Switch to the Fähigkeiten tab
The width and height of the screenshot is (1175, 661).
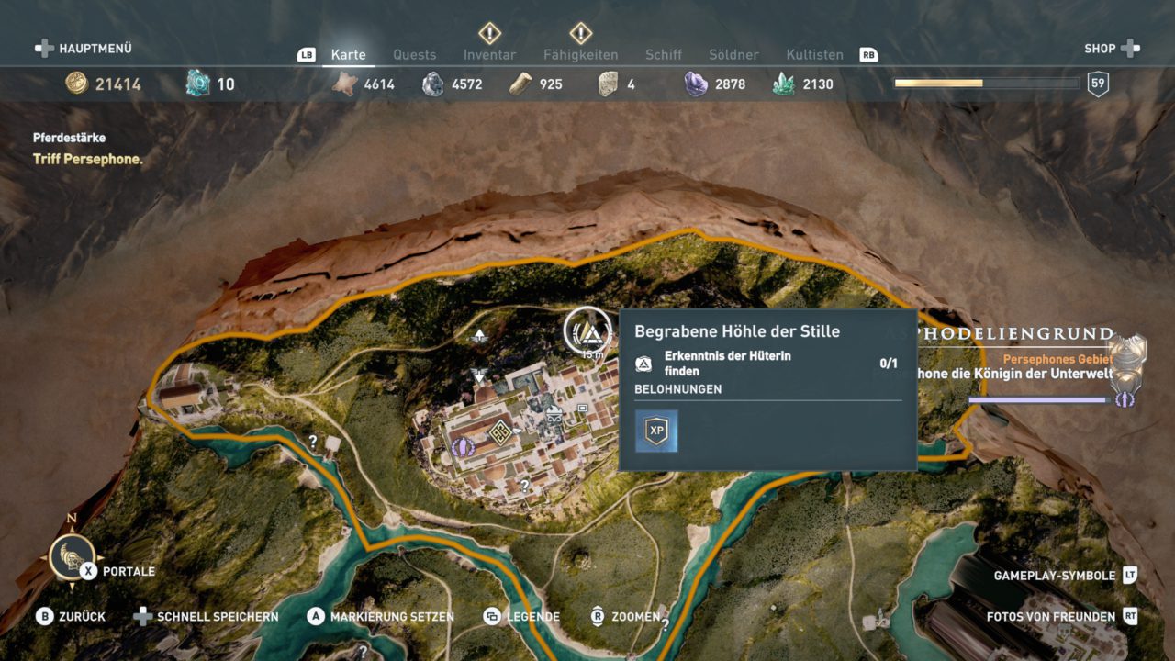581,55
